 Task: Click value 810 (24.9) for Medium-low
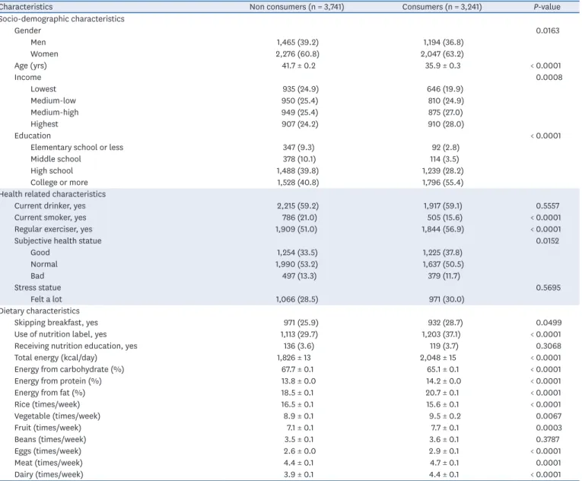[446, 100]
